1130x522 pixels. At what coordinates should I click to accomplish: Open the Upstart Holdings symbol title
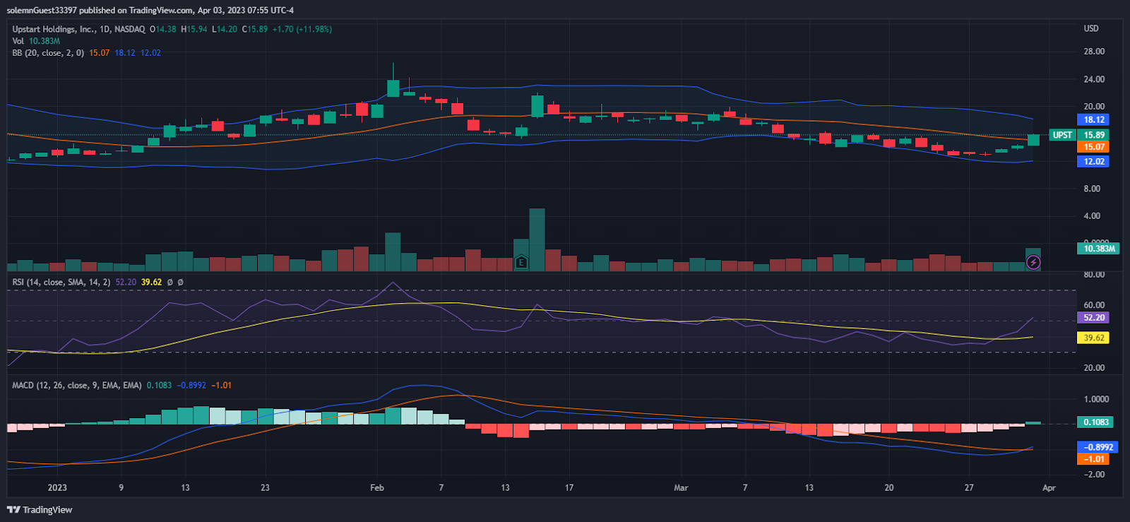click(78, 29)
